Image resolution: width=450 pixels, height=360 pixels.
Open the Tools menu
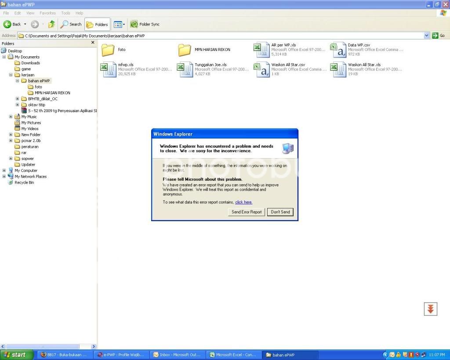coord(65,13)
